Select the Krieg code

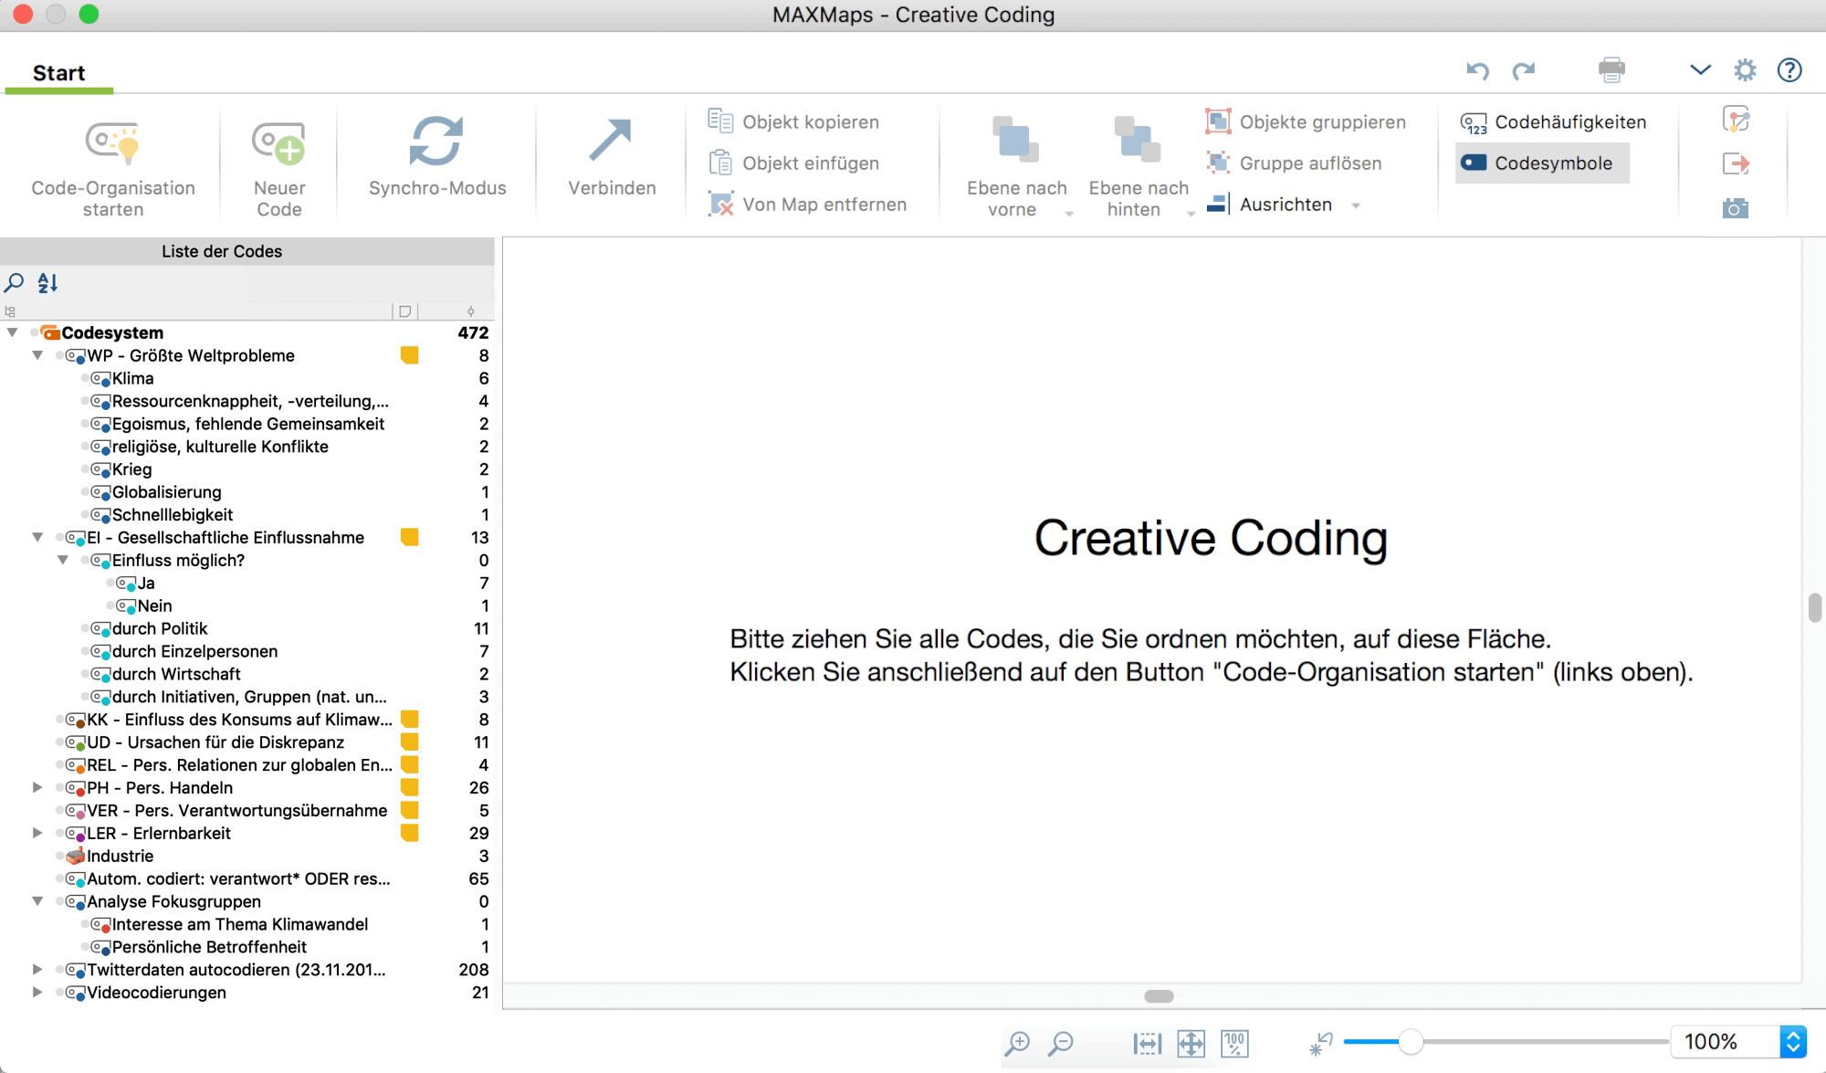point(132,469)
